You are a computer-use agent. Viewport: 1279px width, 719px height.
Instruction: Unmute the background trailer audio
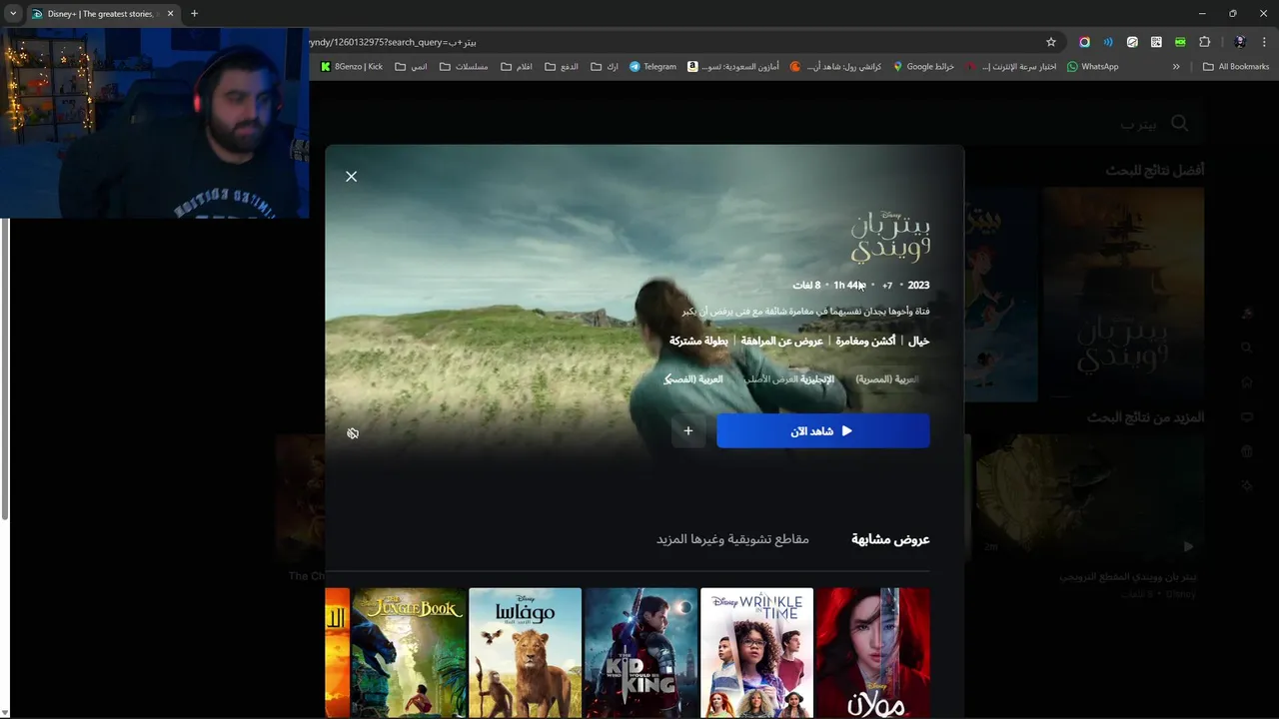(x=353, y=433)
